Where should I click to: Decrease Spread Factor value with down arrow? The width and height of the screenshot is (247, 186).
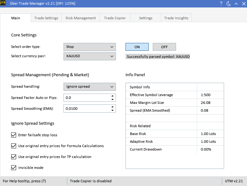[112, 100]
